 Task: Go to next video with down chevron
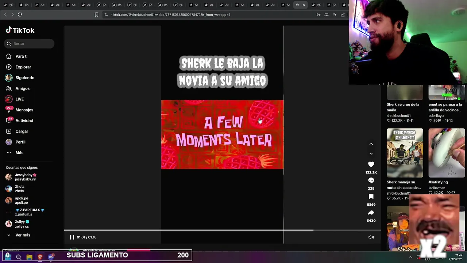pos(371,153)
